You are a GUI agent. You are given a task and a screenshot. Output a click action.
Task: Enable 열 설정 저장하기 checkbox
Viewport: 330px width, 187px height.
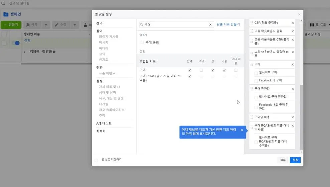coord(97,160)
